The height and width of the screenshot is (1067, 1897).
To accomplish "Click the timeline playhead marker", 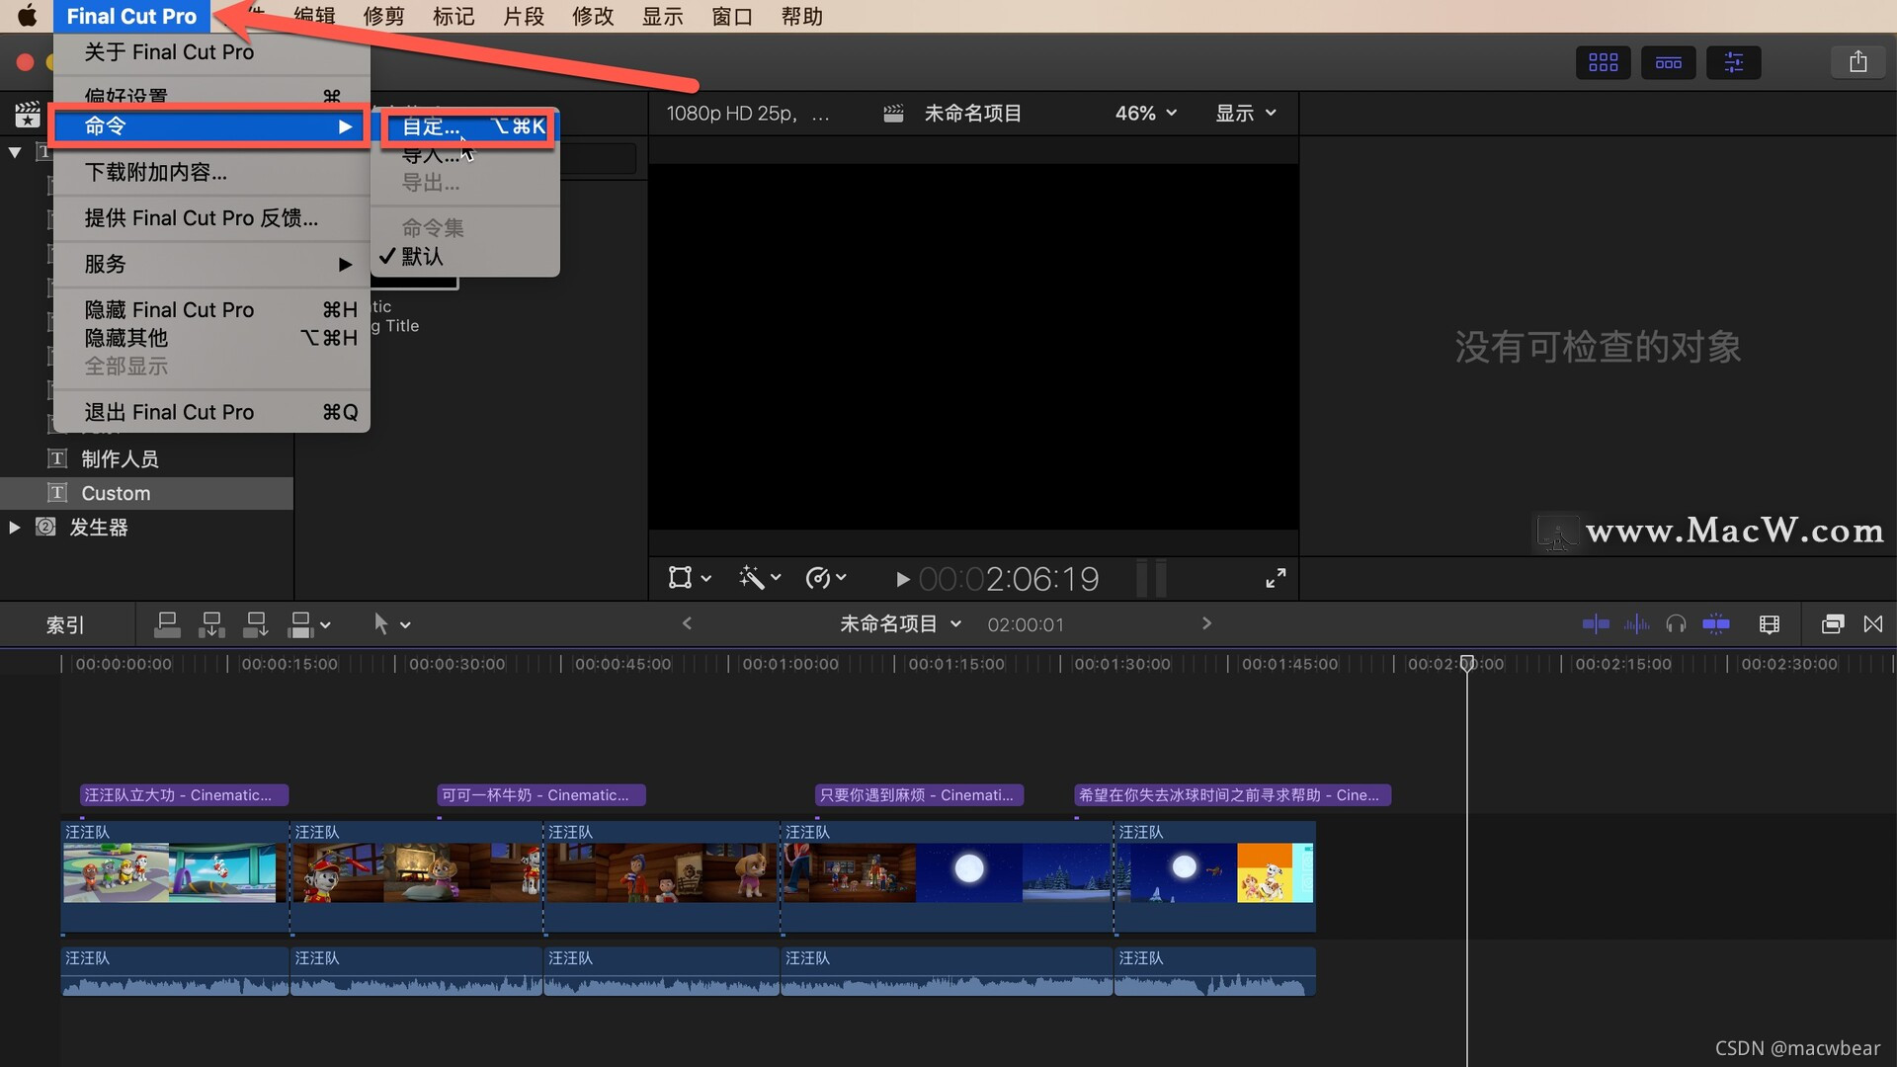I will point(1467,663).
